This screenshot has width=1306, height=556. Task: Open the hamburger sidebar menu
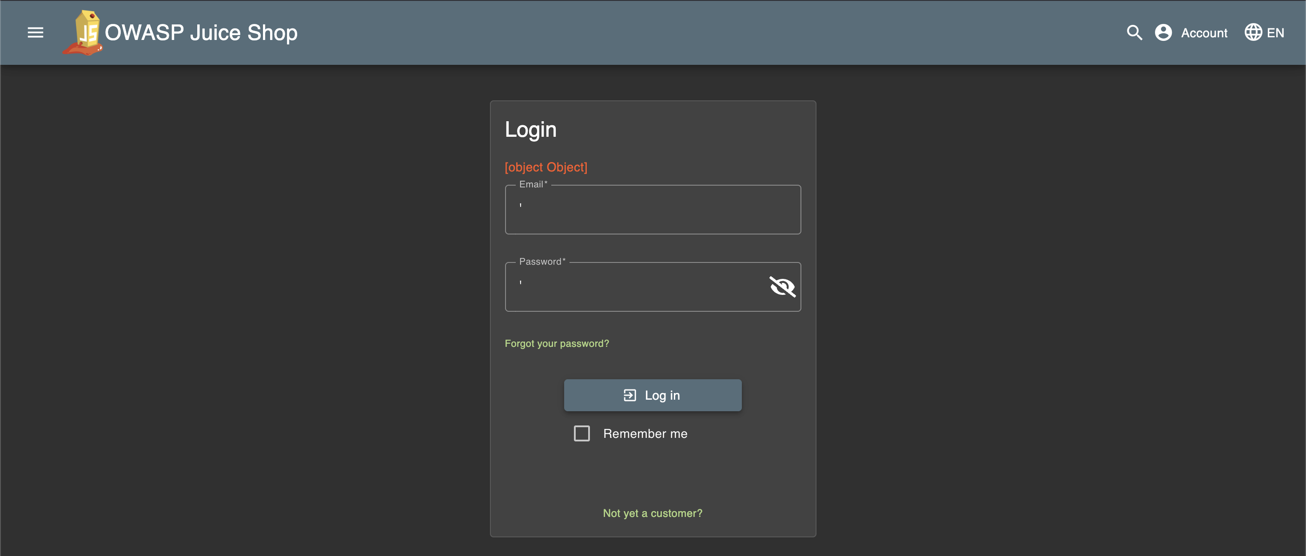pyautogui.click(x=35, y=32)
